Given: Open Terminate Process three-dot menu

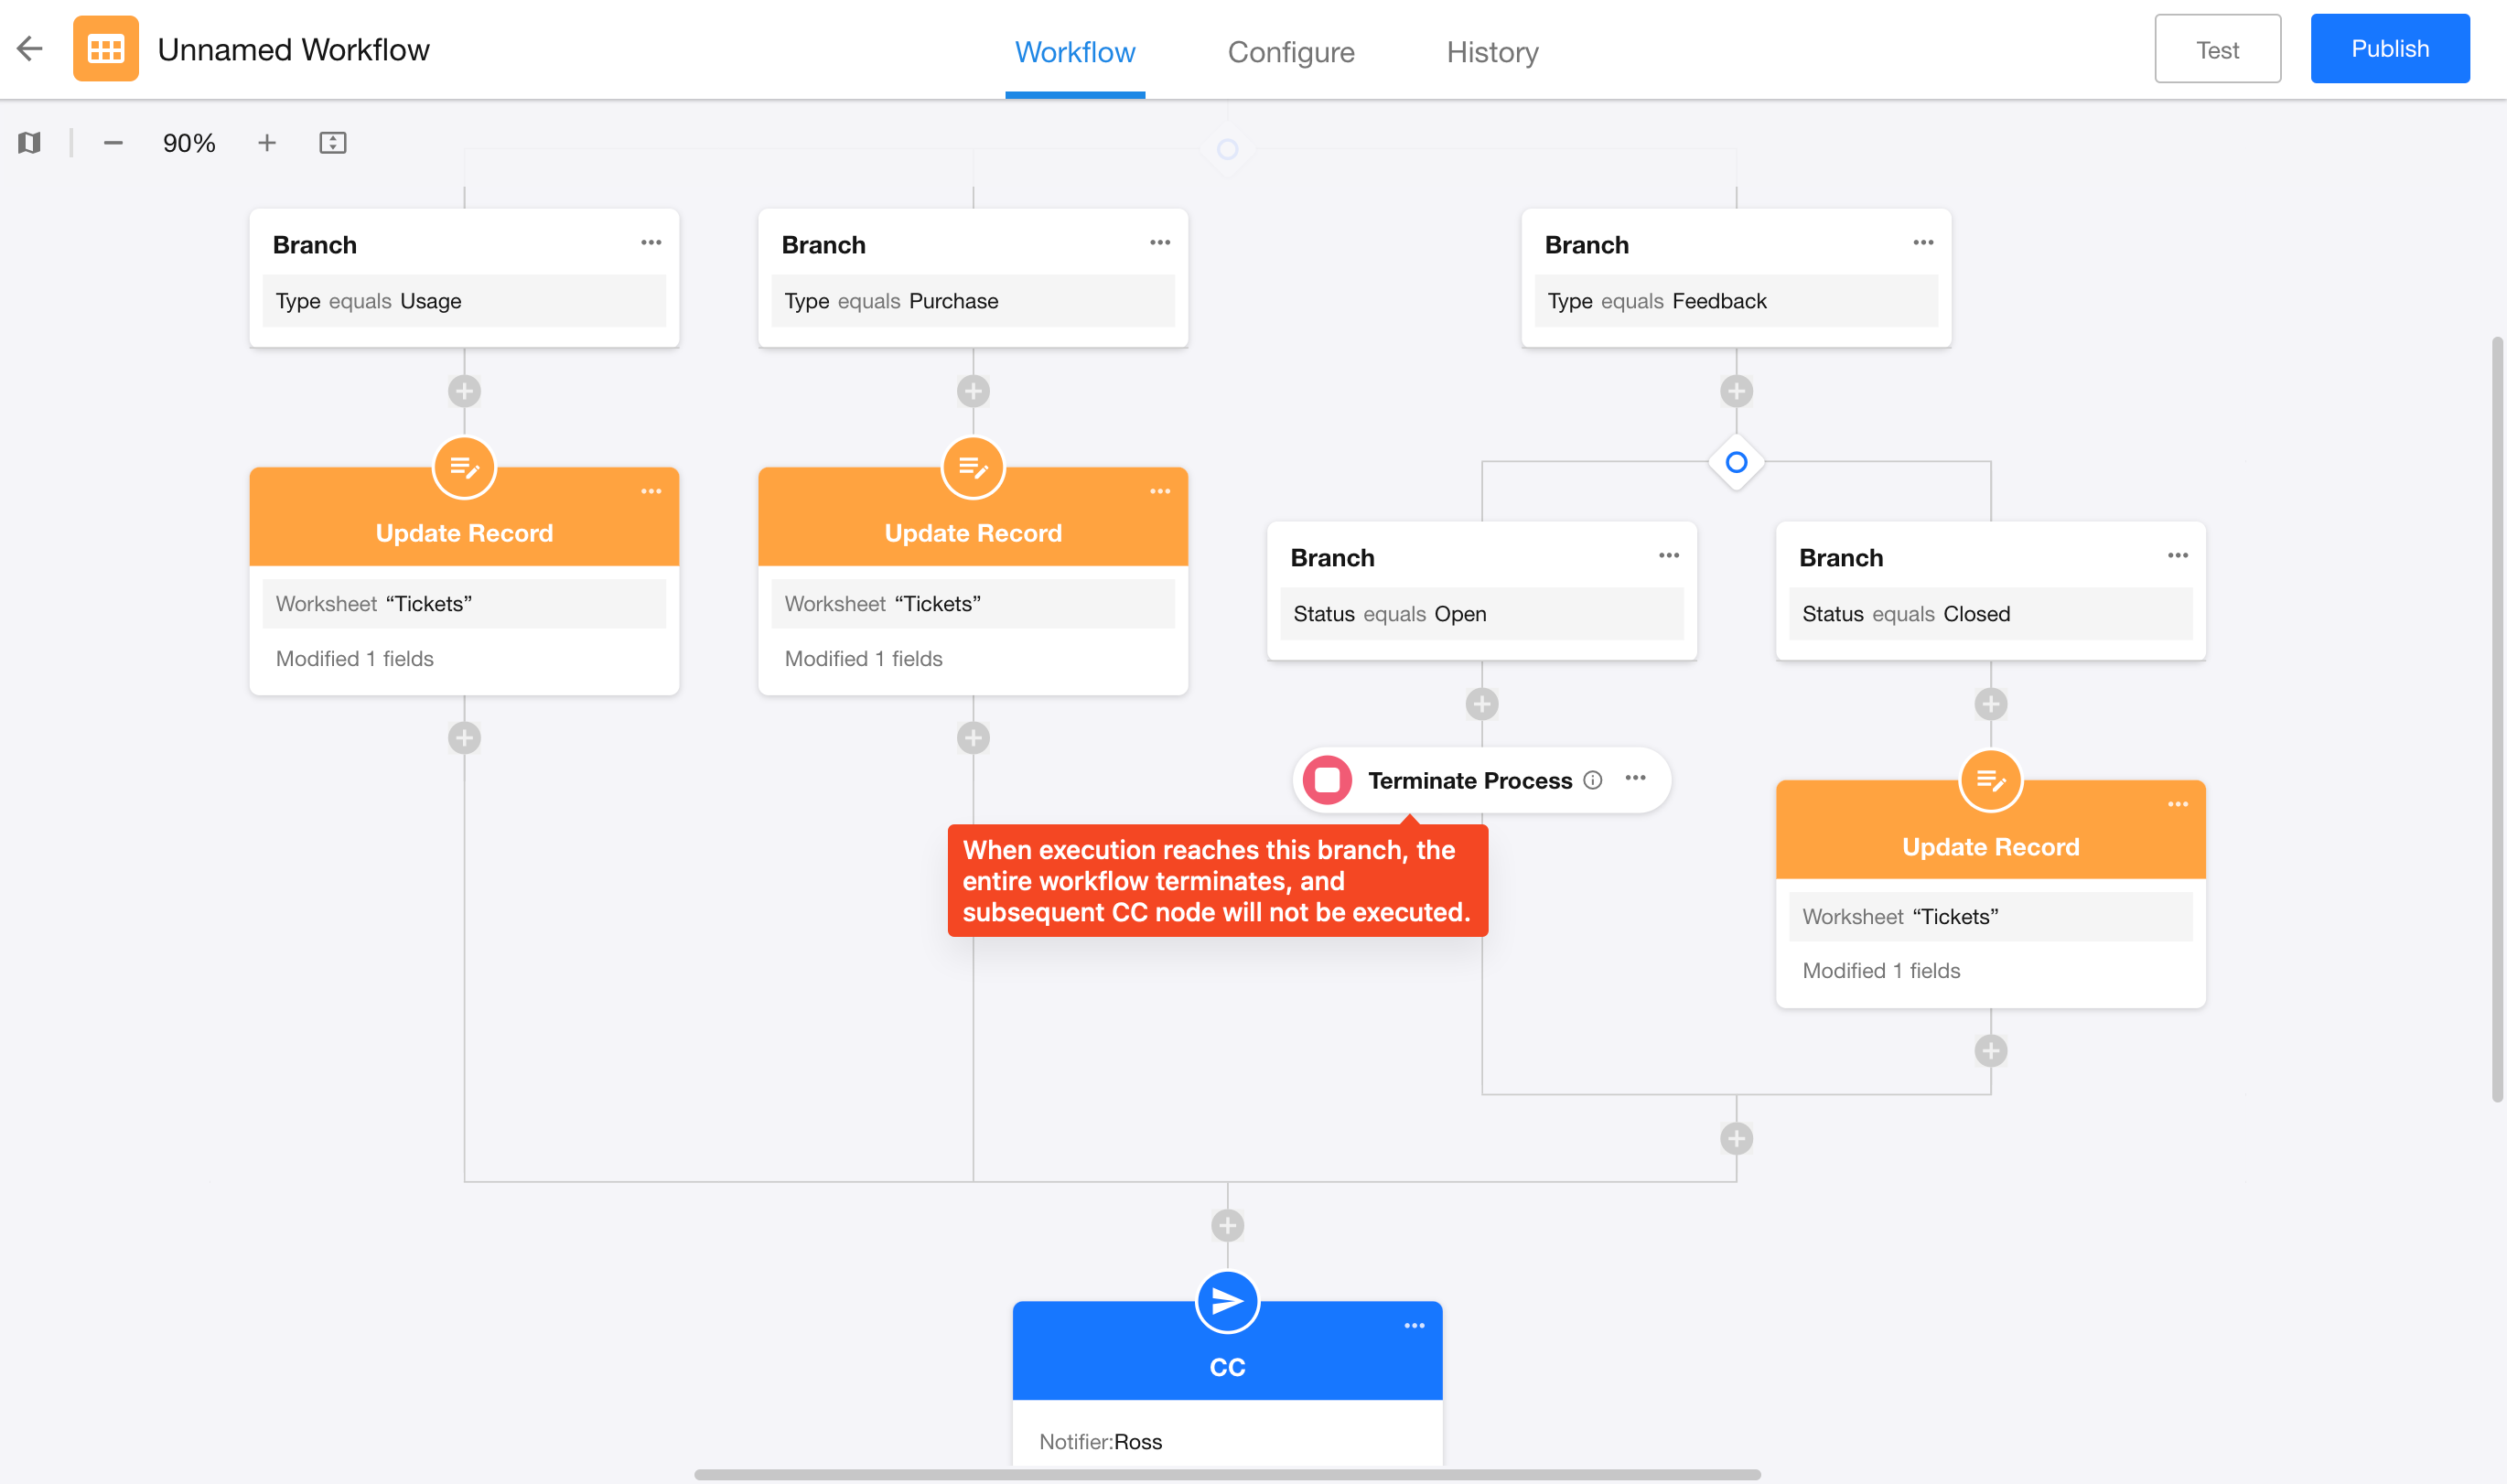Looking at the screenshot, I should [x=1636, y=778].
